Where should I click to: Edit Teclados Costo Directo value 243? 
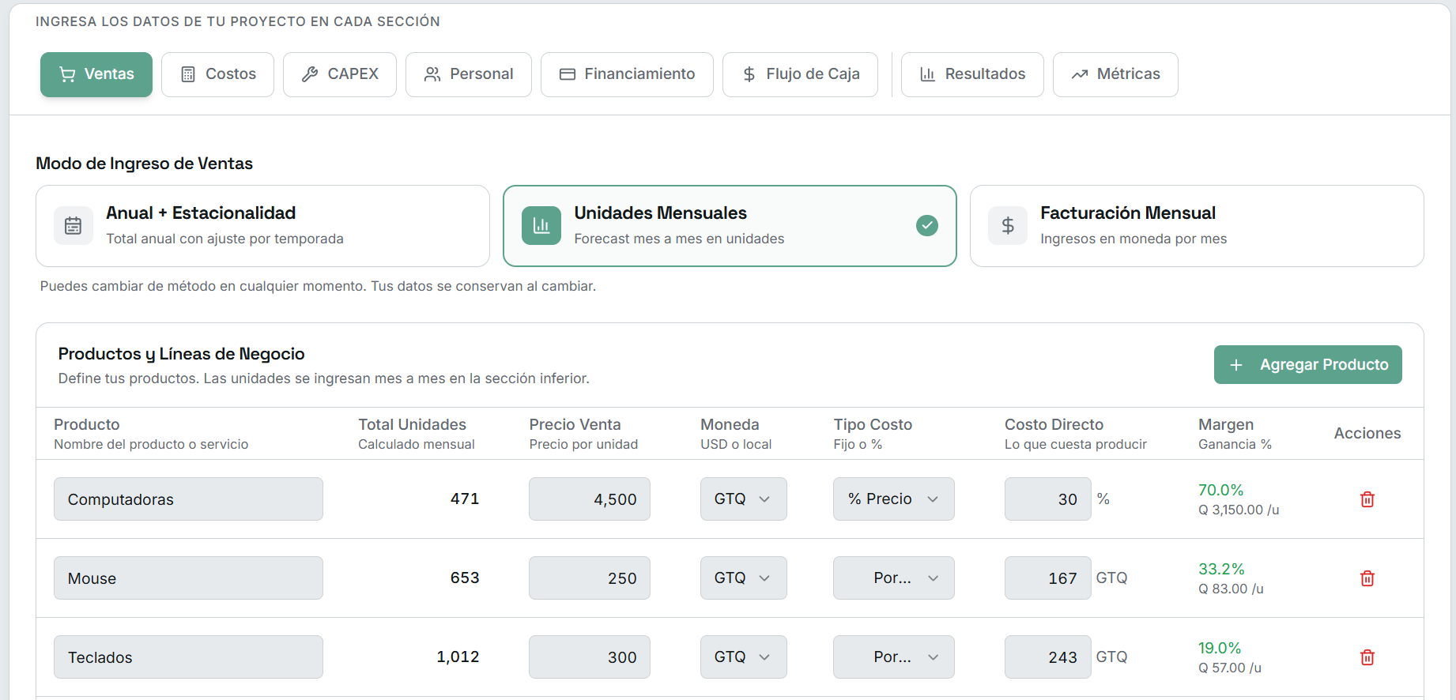pyautogui.click(x=1048, y=657)
